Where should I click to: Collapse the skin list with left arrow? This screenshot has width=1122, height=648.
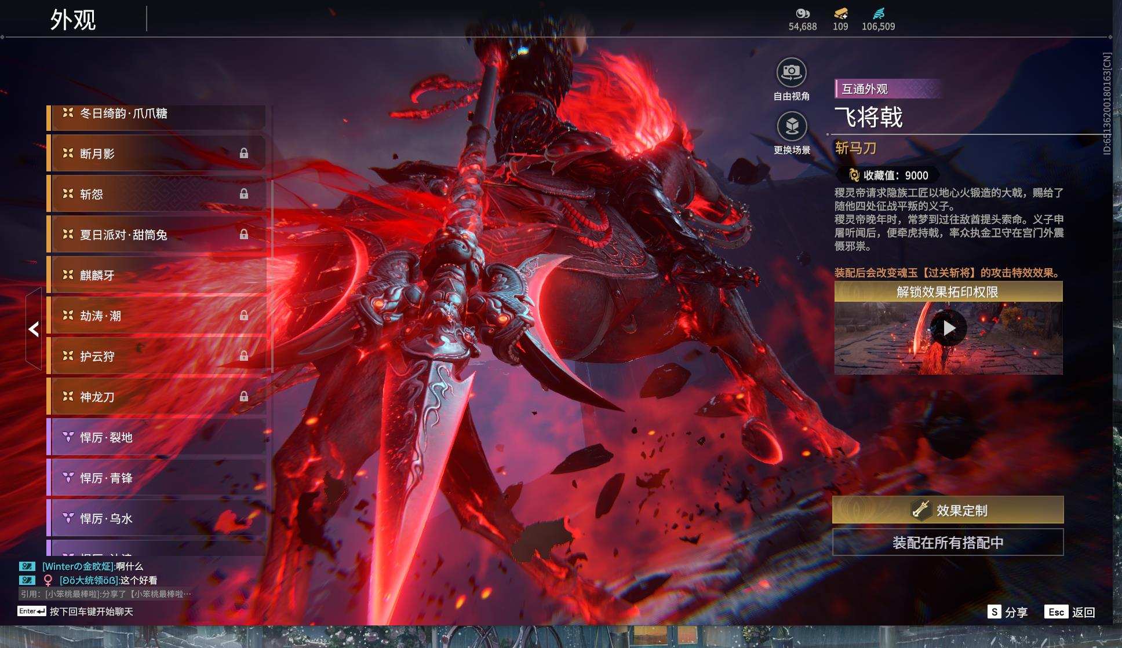[34, 329]
